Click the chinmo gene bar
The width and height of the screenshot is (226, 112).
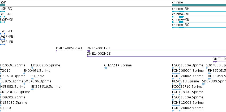pos(199,5)
